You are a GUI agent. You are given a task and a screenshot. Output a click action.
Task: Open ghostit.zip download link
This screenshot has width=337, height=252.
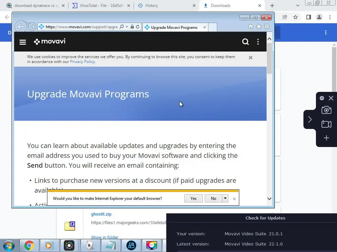(101, 214)
